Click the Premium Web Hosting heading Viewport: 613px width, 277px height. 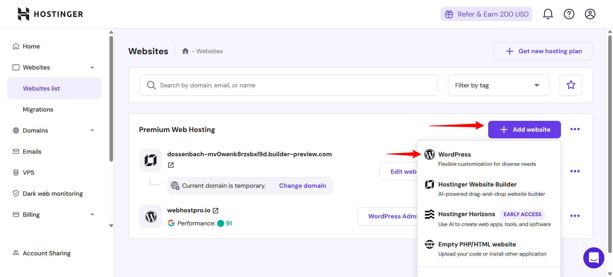tap(177, 129)
